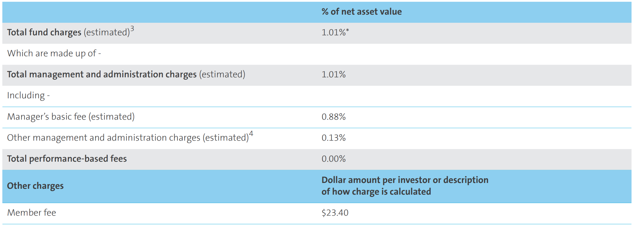Click the "% of net asset value" column header
Image resolution: width=633 pixels, height=227 pixels.
[362, 12]
